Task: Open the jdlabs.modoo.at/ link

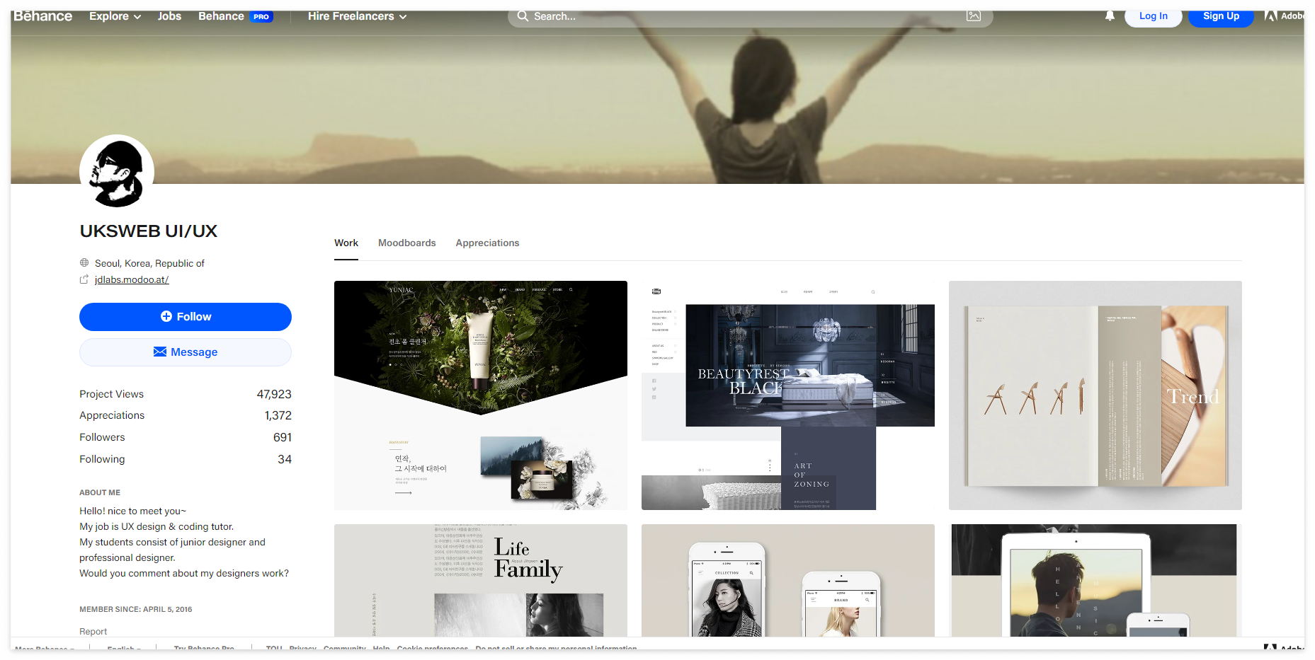Action: pos(132,279)
